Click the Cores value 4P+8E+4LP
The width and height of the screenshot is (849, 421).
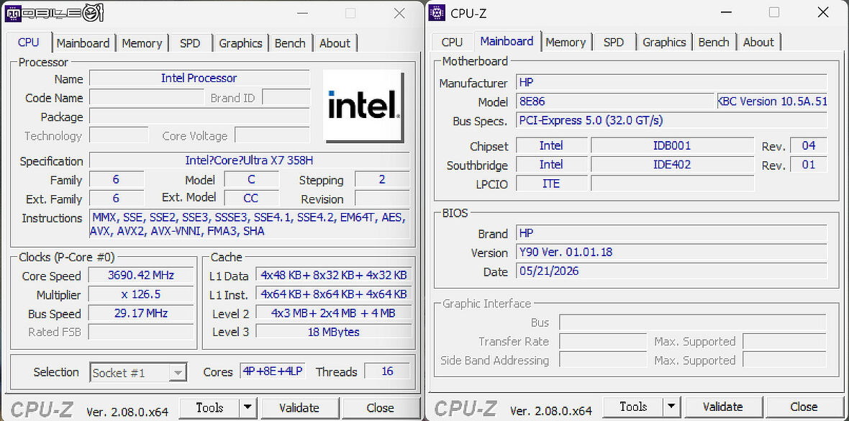pyautogui.click(x=273, y=371)
